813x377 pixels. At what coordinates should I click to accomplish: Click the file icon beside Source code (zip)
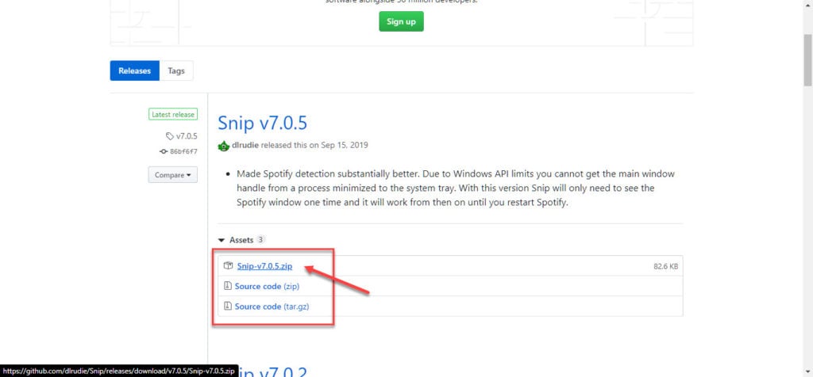[227, 286]
